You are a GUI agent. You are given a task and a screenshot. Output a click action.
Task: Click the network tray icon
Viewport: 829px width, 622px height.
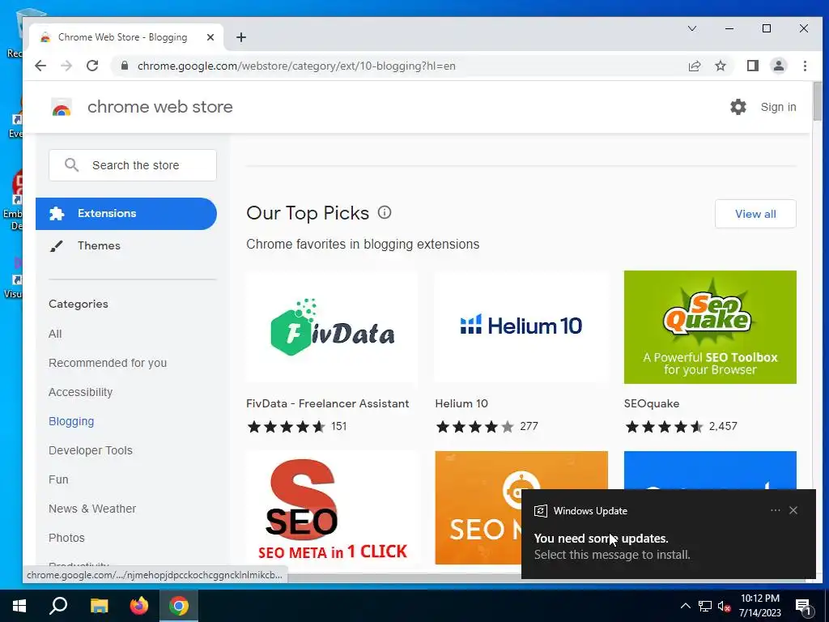coord(705,606)
